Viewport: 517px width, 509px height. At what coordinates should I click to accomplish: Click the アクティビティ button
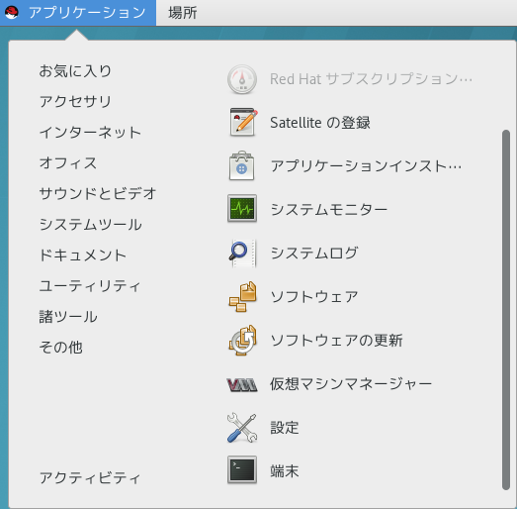pyautogui.click(x=90, y=477)
